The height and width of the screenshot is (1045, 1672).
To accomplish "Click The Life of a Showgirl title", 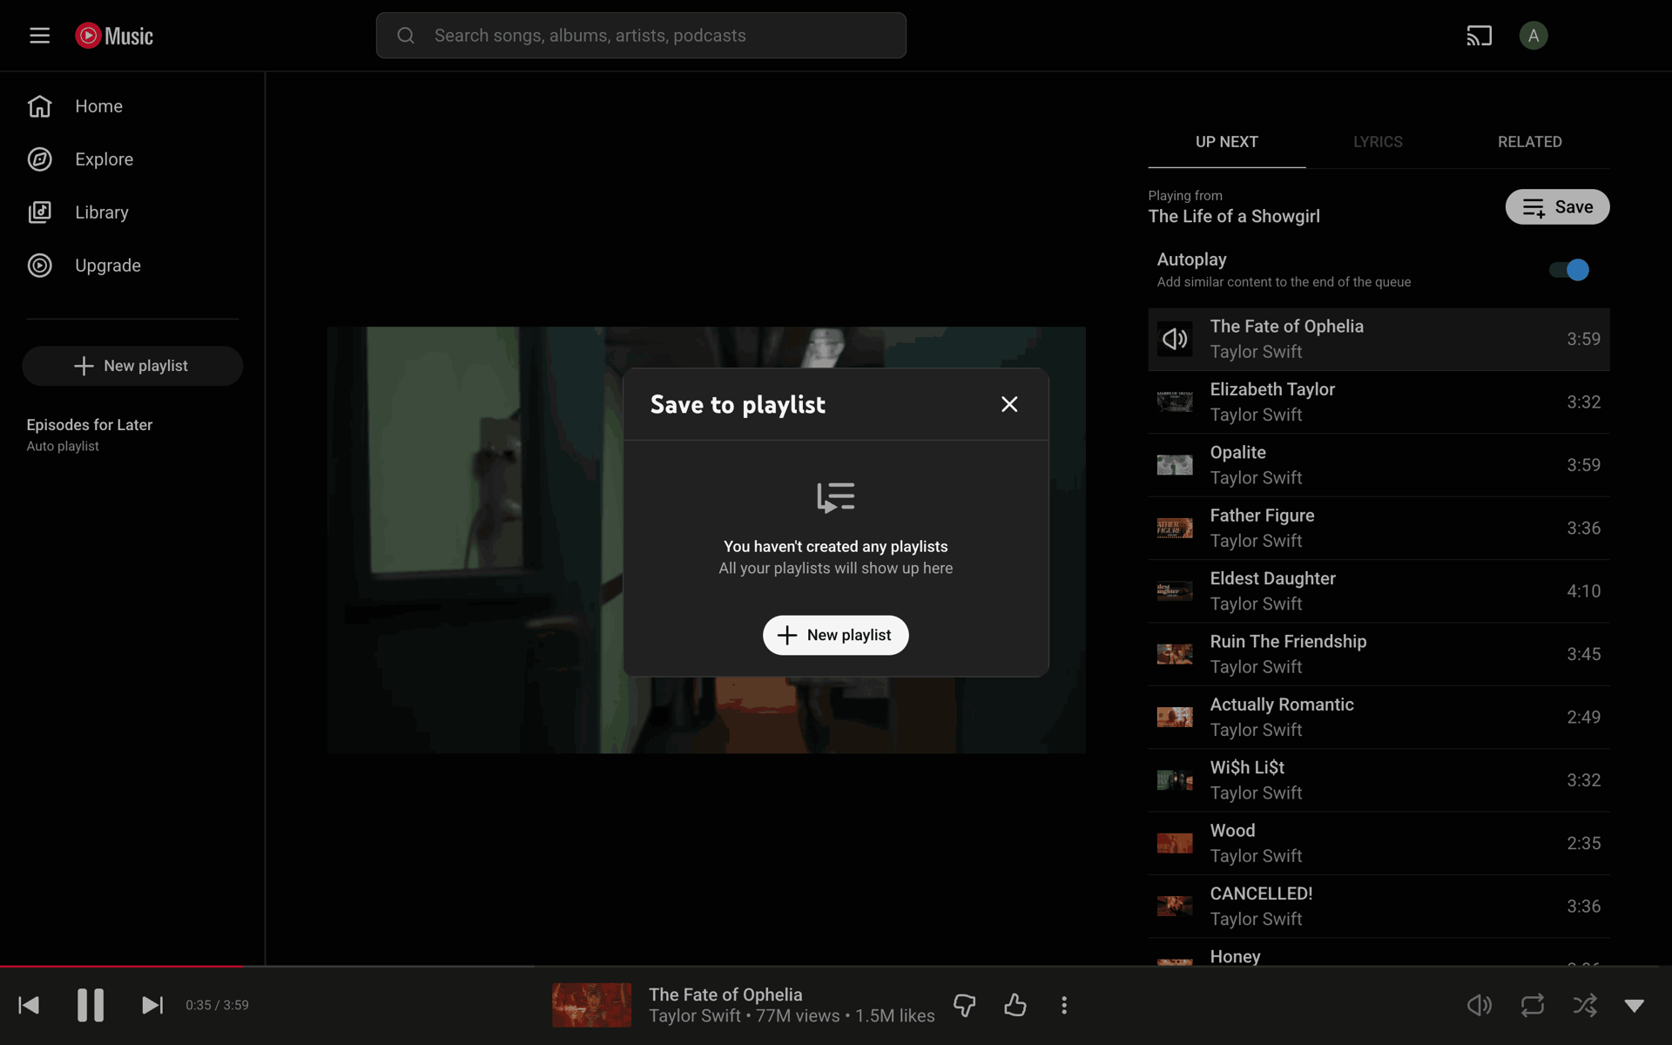I will pyautogui.click(x=1233, y=217).
